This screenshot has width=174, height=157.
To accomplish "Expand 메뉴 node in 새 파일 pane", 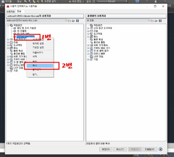I will pos(88,37).
